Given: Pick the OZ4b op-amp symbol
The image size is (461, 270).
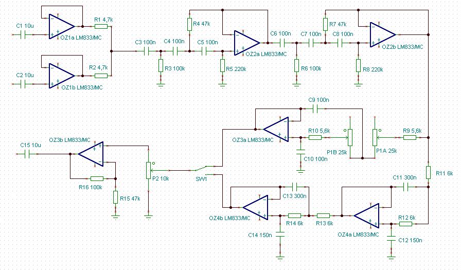Looking at the screenshot, I should (256, 207).
